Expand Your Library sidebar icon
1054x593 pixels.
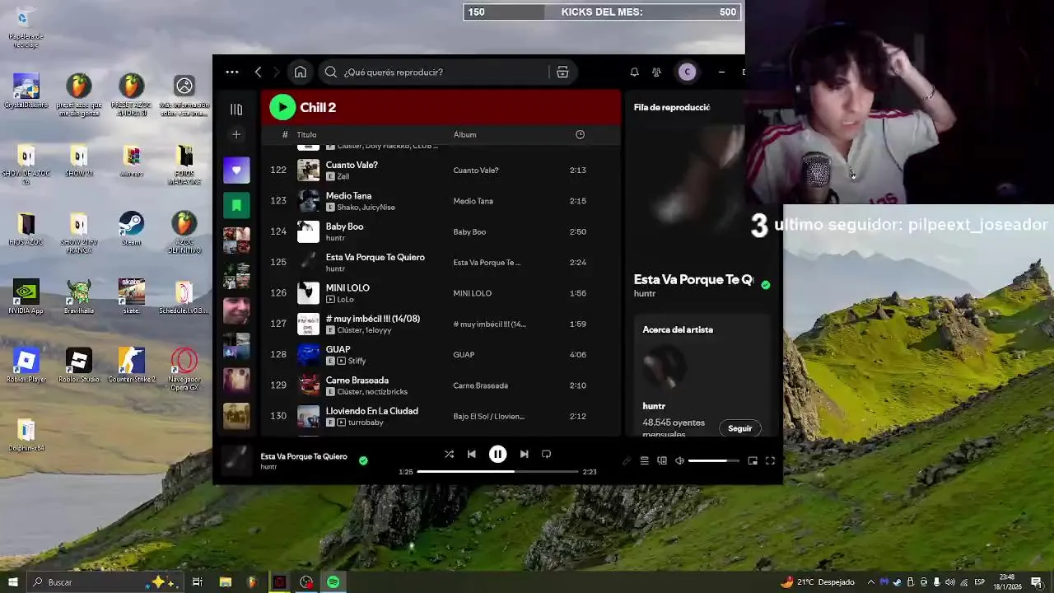tap(236, 109)
